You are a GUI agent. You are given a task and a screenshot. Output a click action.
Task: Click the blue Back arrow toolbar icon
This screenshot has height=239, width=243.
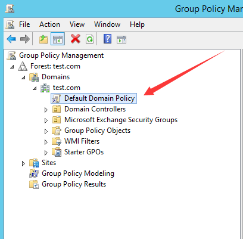click(11, 39)
